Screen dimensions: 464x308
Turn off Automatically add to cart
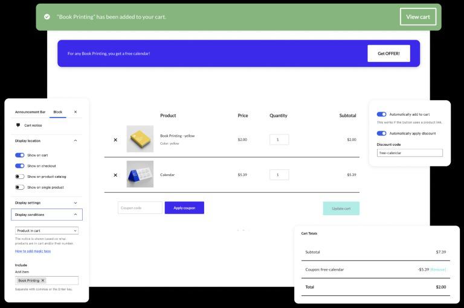point(381,114)
